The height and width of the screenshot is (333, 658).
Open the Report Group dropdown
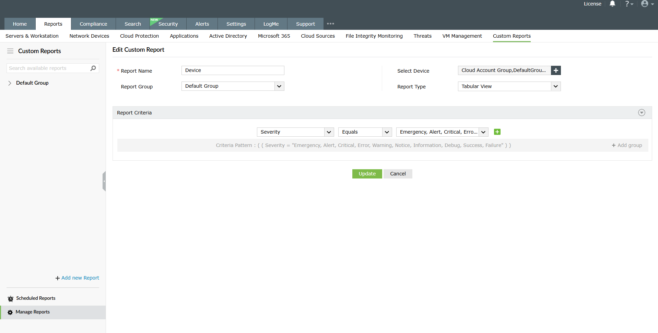(x=233, y=86)
